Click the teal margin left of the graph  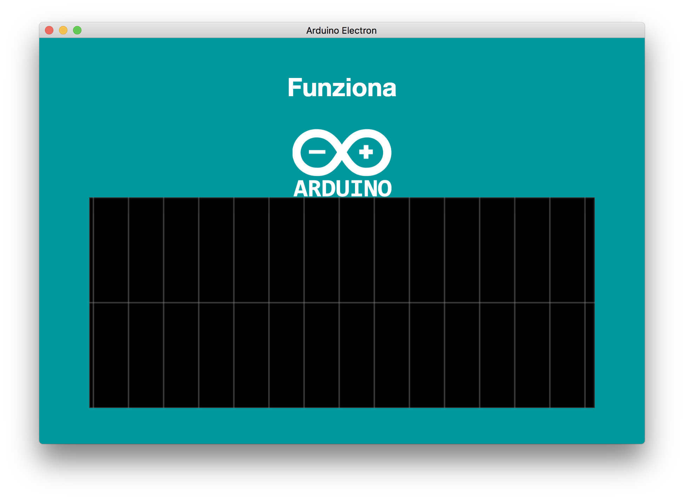(64, 302)
